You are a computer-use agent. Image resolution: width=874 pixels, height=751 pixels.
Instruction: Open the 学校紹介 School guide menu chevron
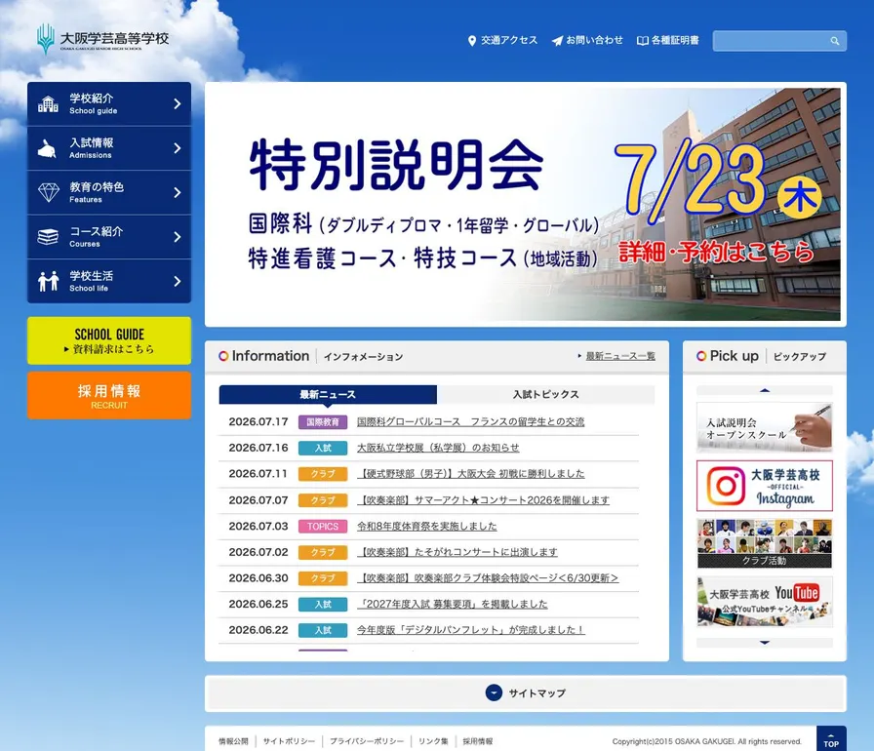coord(178,103)
